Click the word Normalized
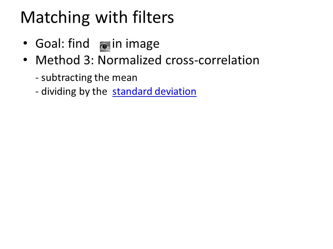Viewport: 333px width, 249px height. click(x=130, y=60)
